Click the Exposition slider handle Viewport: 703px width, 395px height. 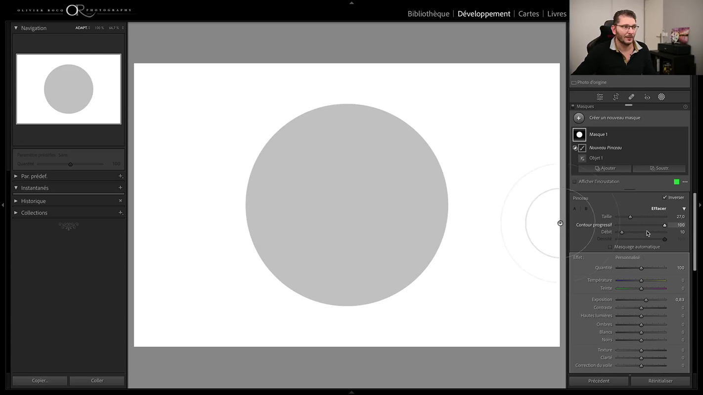[646, 300]
